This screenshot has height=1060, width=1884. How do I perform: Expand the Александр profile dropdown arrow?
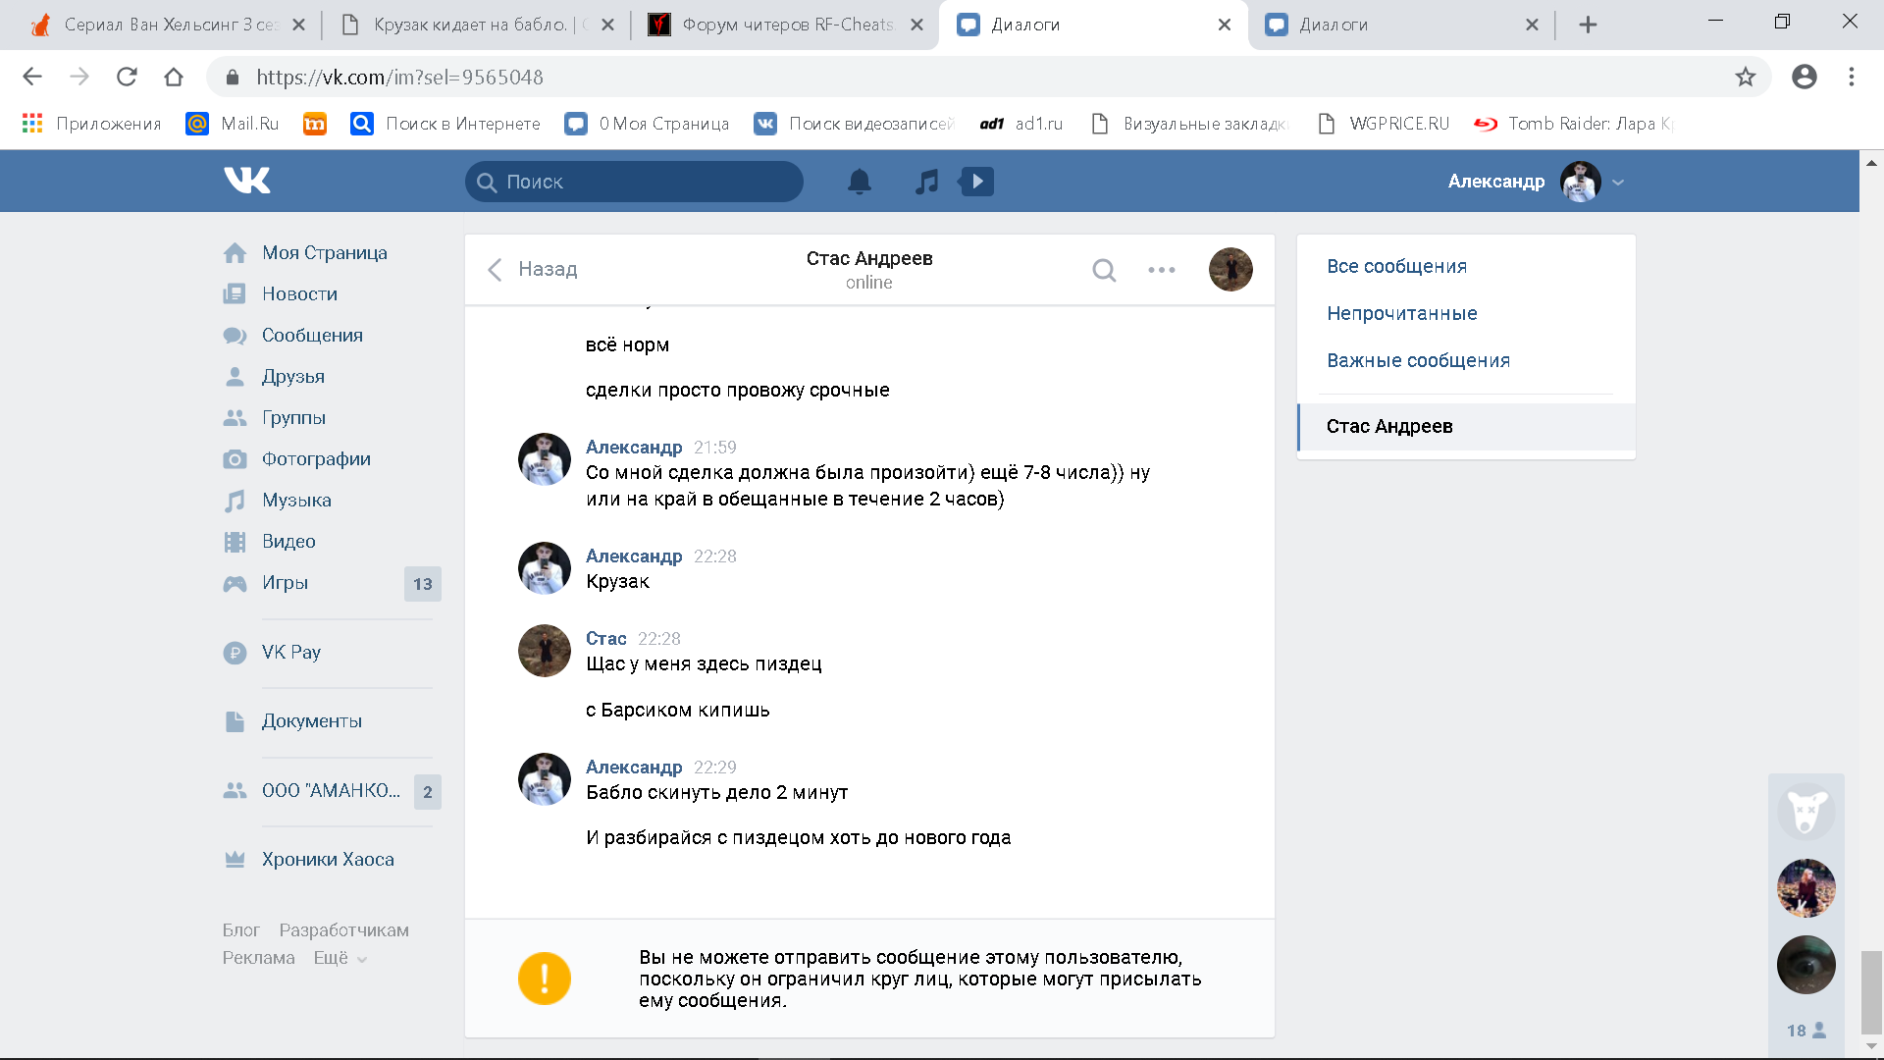tap(1618, 183)
